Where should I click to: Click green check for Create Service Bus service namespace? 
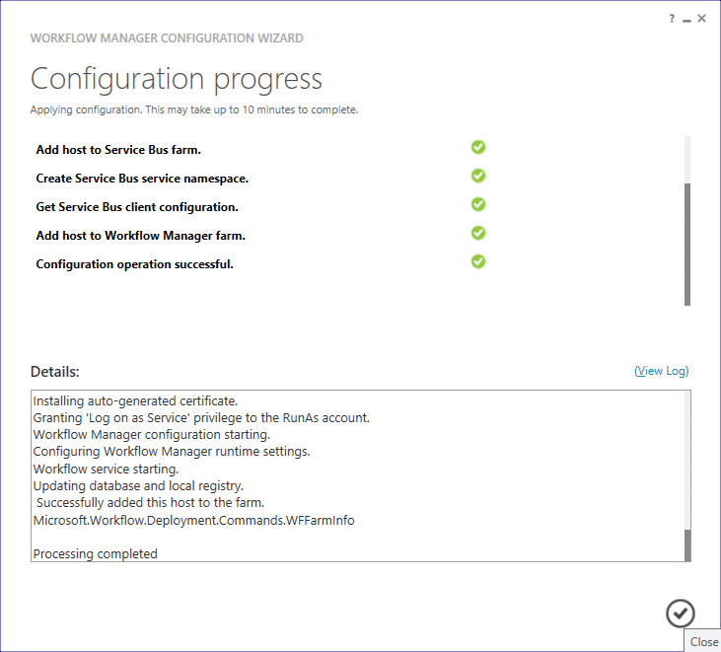click(478, 176)
